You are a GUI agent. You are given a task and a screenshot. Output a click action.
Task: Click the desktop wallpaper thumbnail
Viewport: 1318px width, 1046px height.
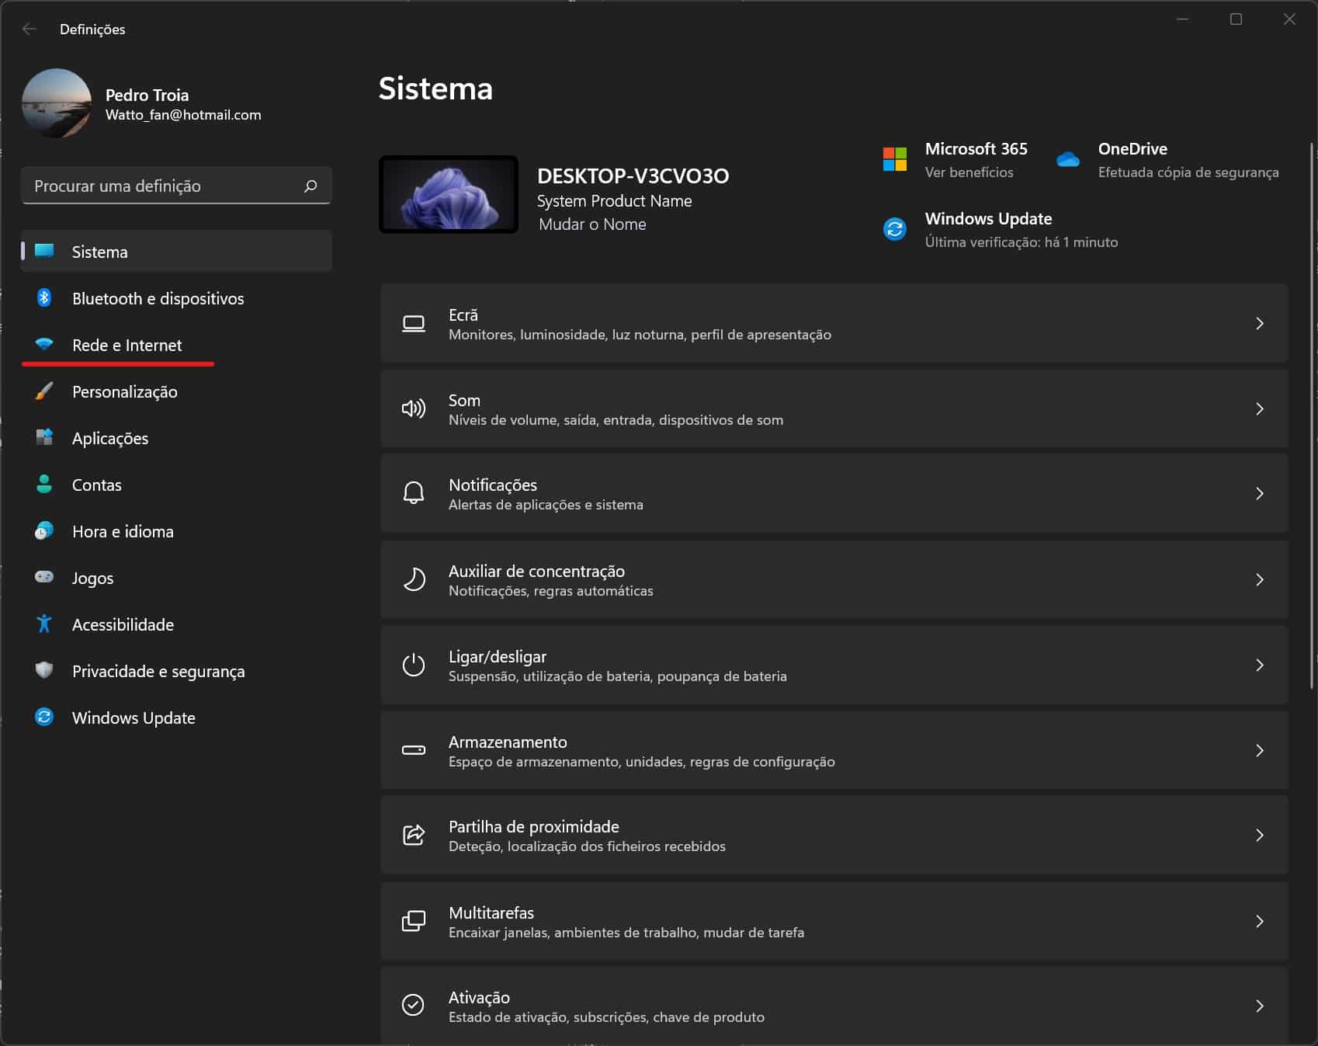[x=449, y=194]
